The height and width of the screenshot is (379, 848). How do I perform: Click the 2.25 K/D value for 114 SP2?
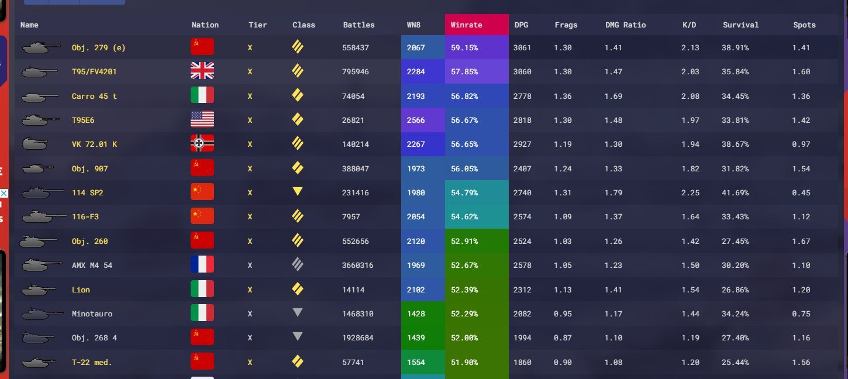(690, 192)
